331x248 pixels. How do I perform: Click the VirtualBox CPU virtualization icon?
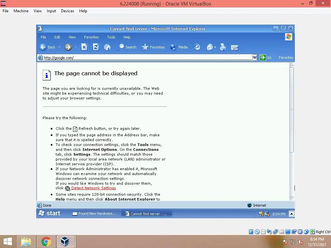(x=300, y=232)
